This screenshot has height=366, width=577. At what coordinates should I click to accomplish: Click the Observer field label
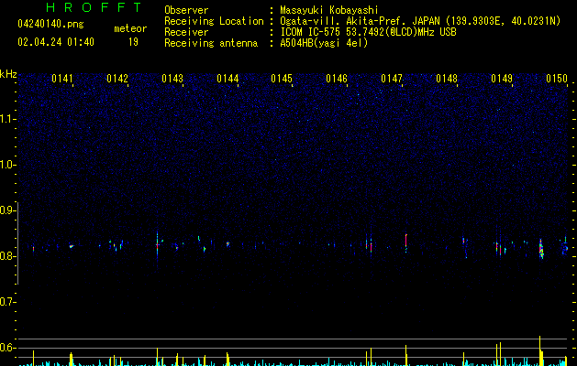point(186,10)
